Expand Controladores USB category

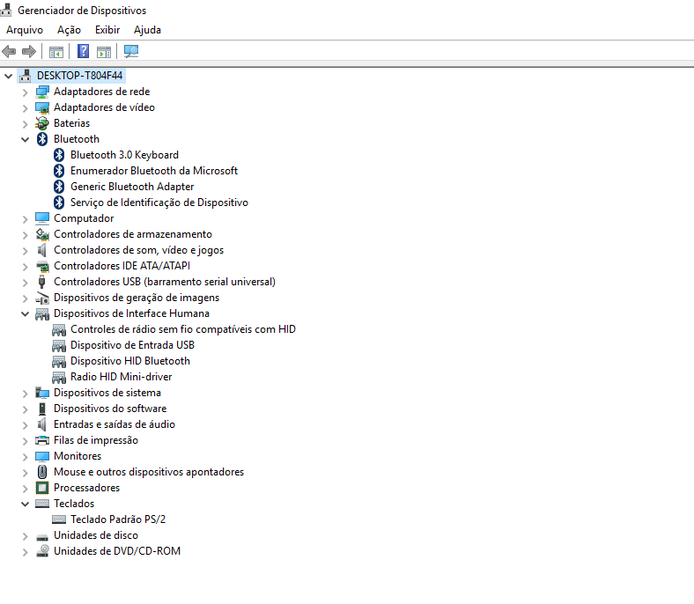click(x=26, y=283)
